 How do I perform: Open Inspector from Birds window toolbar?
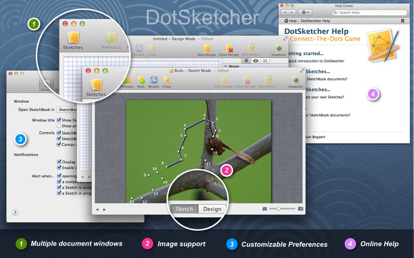[x=295, y=82]
